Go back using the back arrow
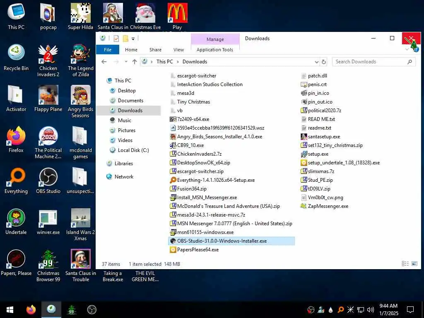Viewport: 424px width, 318px height. tap(104, 62)
